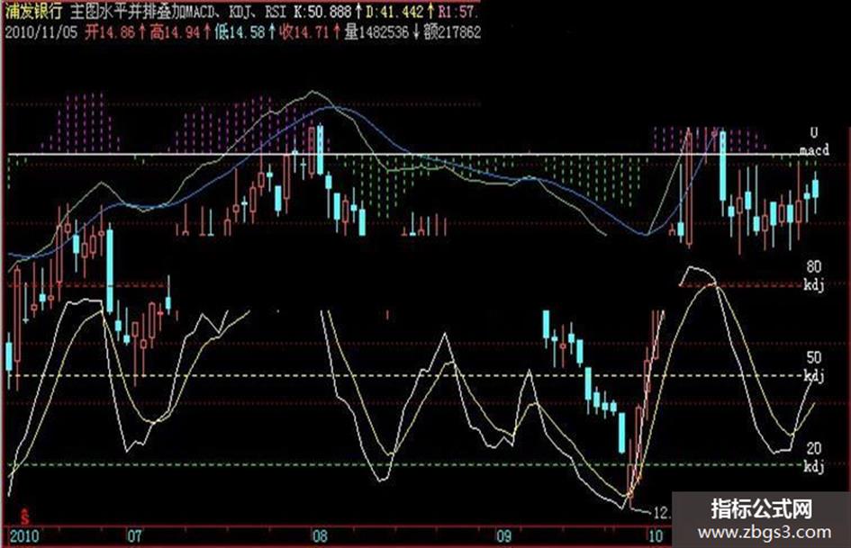Click the 10 month marker on time axis
The width and height of the screenshot is (851, 548).
pos(656,536)
